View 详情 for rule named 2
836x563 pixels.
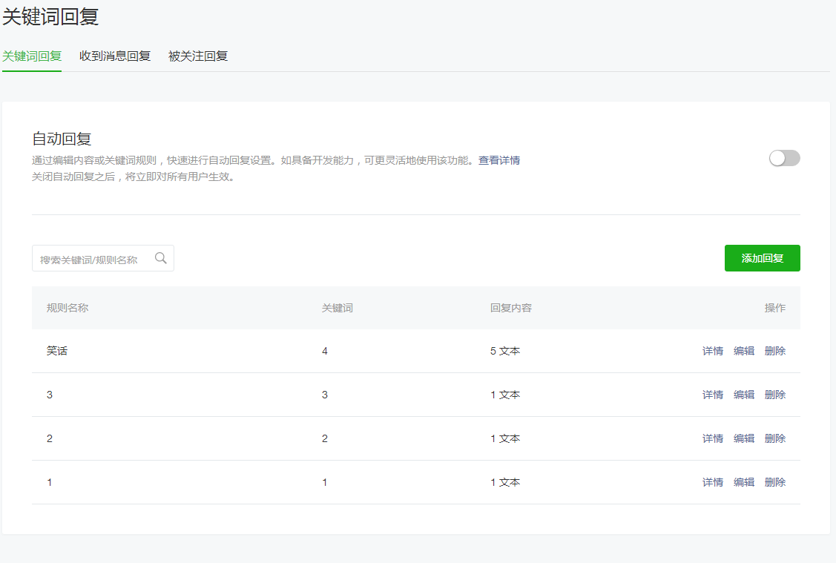[713, 438]
